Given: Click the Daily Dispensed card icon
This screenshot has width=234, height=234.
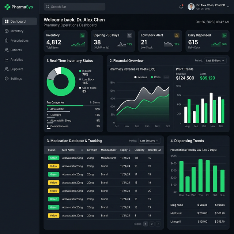Looking at the screenshot, I should [x=224, y=35].
